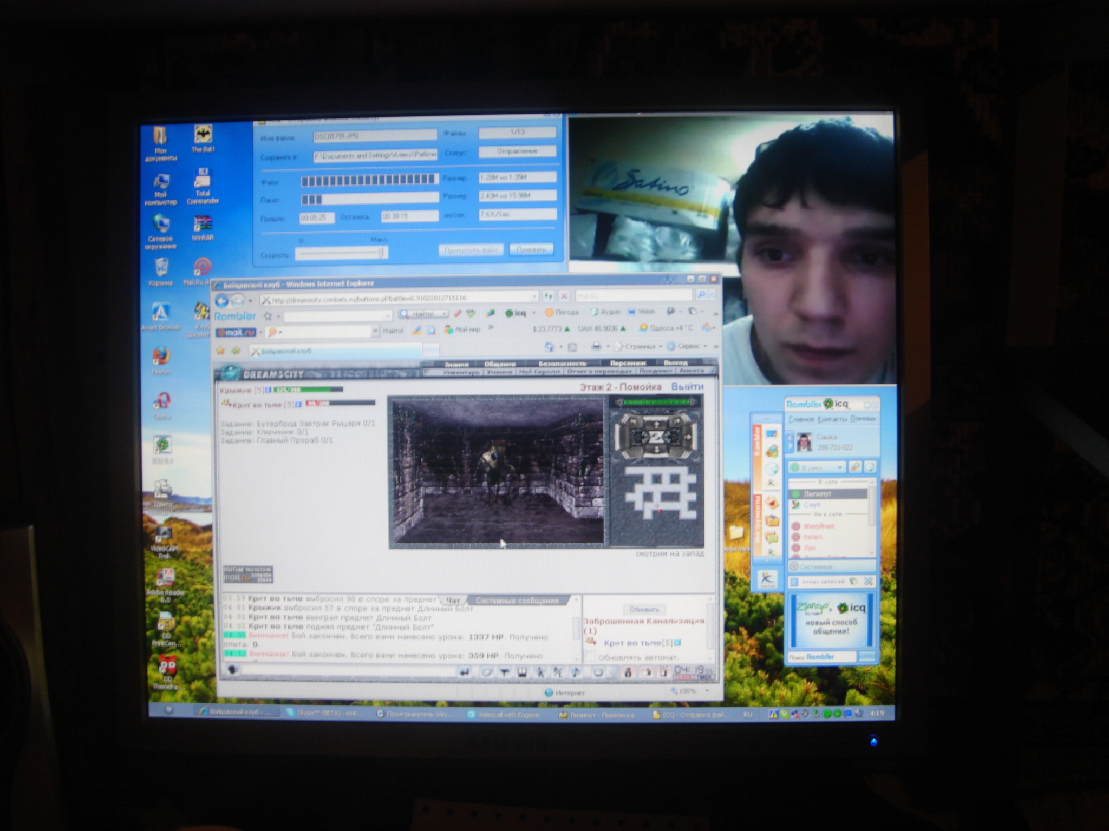Image resolution: width=1109 pixels, height=831 pixels.
Task: Click the Favorites star icon in Internet Explorer
Action: 220,351
